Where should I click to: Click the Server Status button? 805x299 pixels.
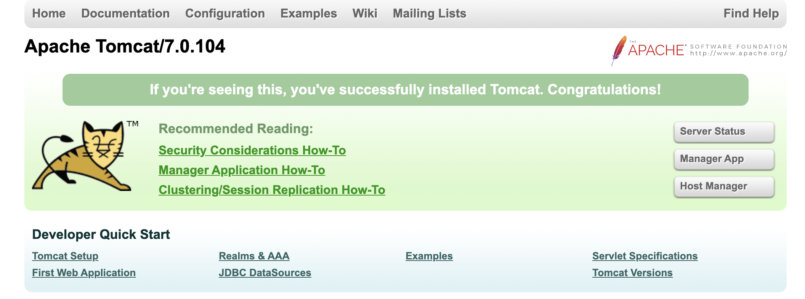[724, 132]
